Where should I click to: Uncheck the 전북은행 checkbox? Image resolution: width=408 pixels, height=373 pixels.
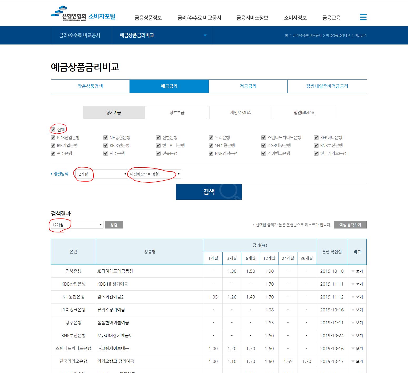(x=158, y=153)
